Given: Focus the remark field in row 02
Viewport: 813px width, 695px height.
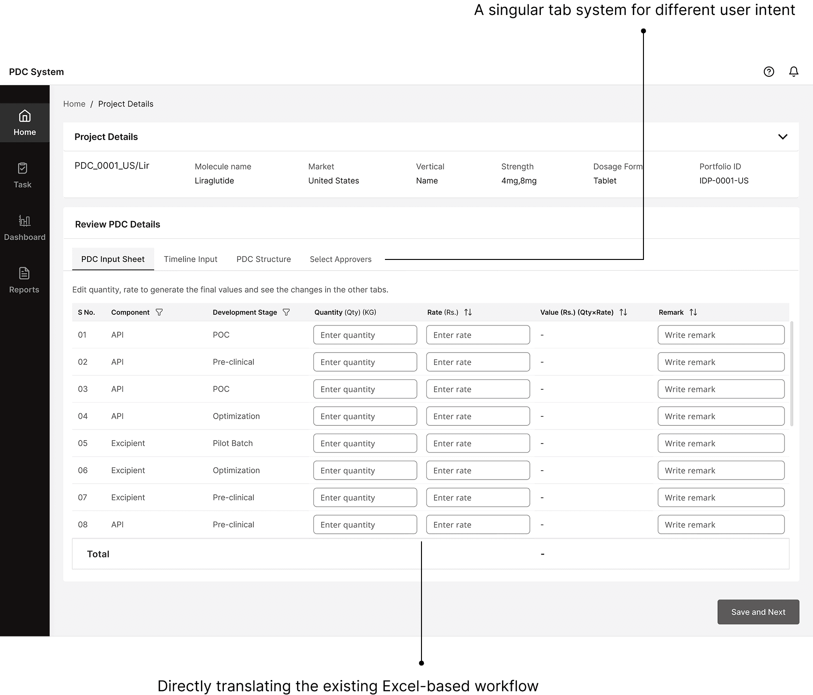Looking at the screenshot, I should coord(721,362).
